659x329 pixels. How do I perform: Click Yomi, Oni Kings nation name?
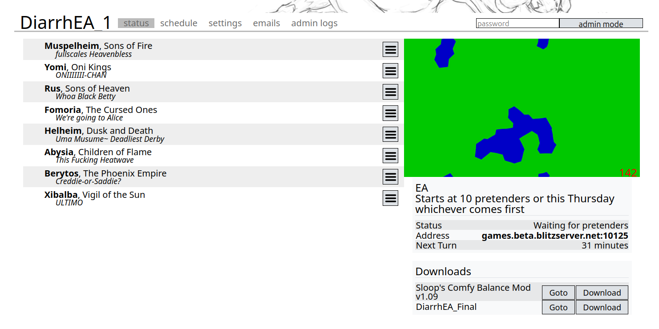78,67
